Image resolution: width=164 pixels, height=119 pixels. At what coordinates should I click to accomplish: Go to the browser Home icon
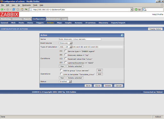(x=22, y=10)
